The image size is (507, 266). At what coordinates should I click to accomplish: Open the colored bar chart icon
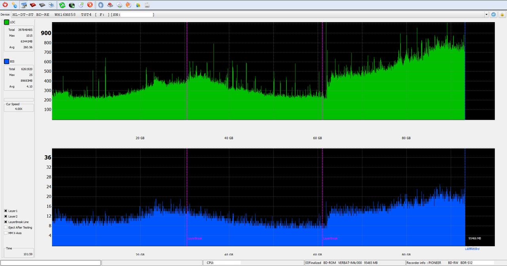pos(138,5)
